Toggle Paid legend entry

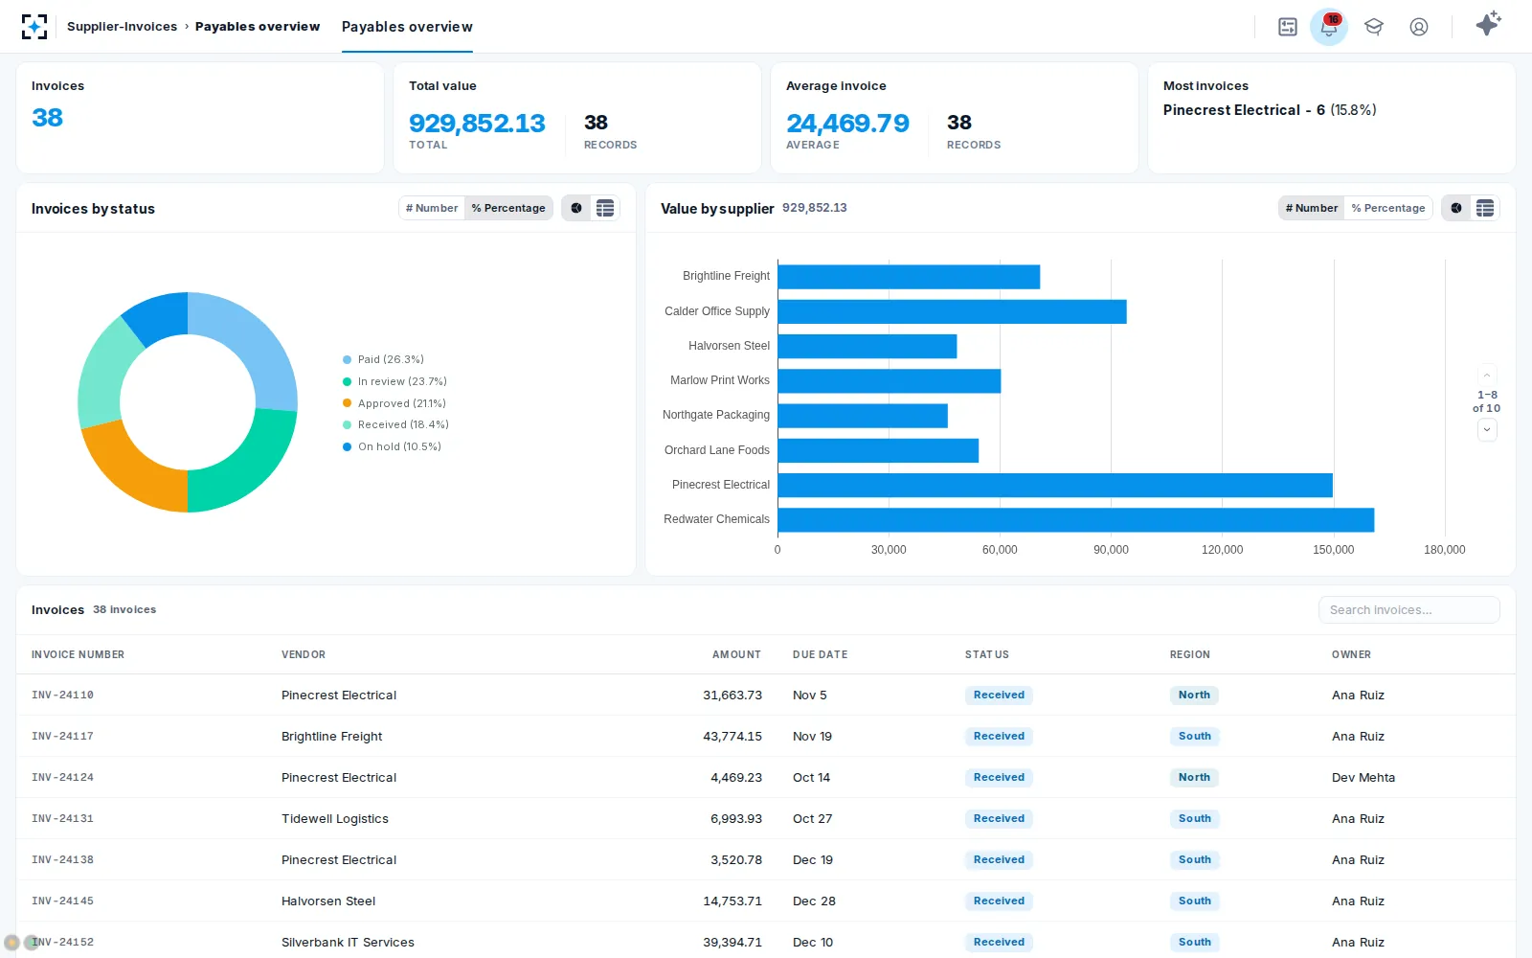[383, 359]
